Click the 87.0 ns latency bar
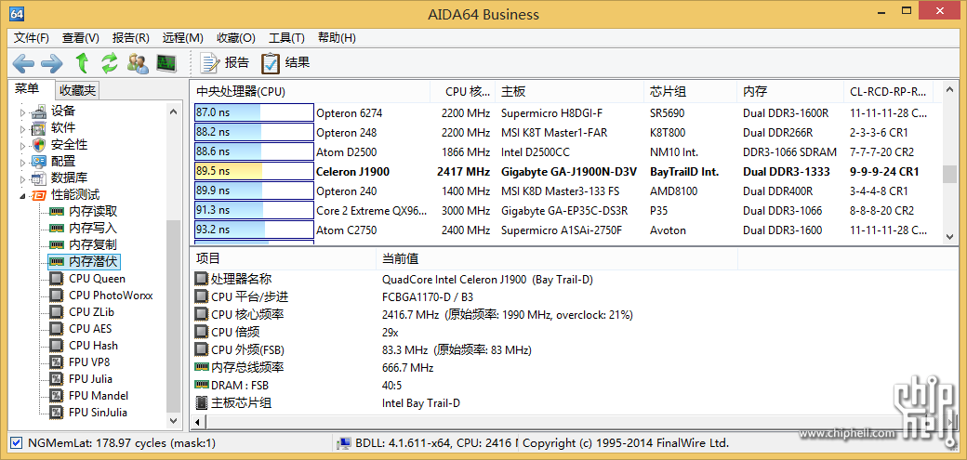 254,112
